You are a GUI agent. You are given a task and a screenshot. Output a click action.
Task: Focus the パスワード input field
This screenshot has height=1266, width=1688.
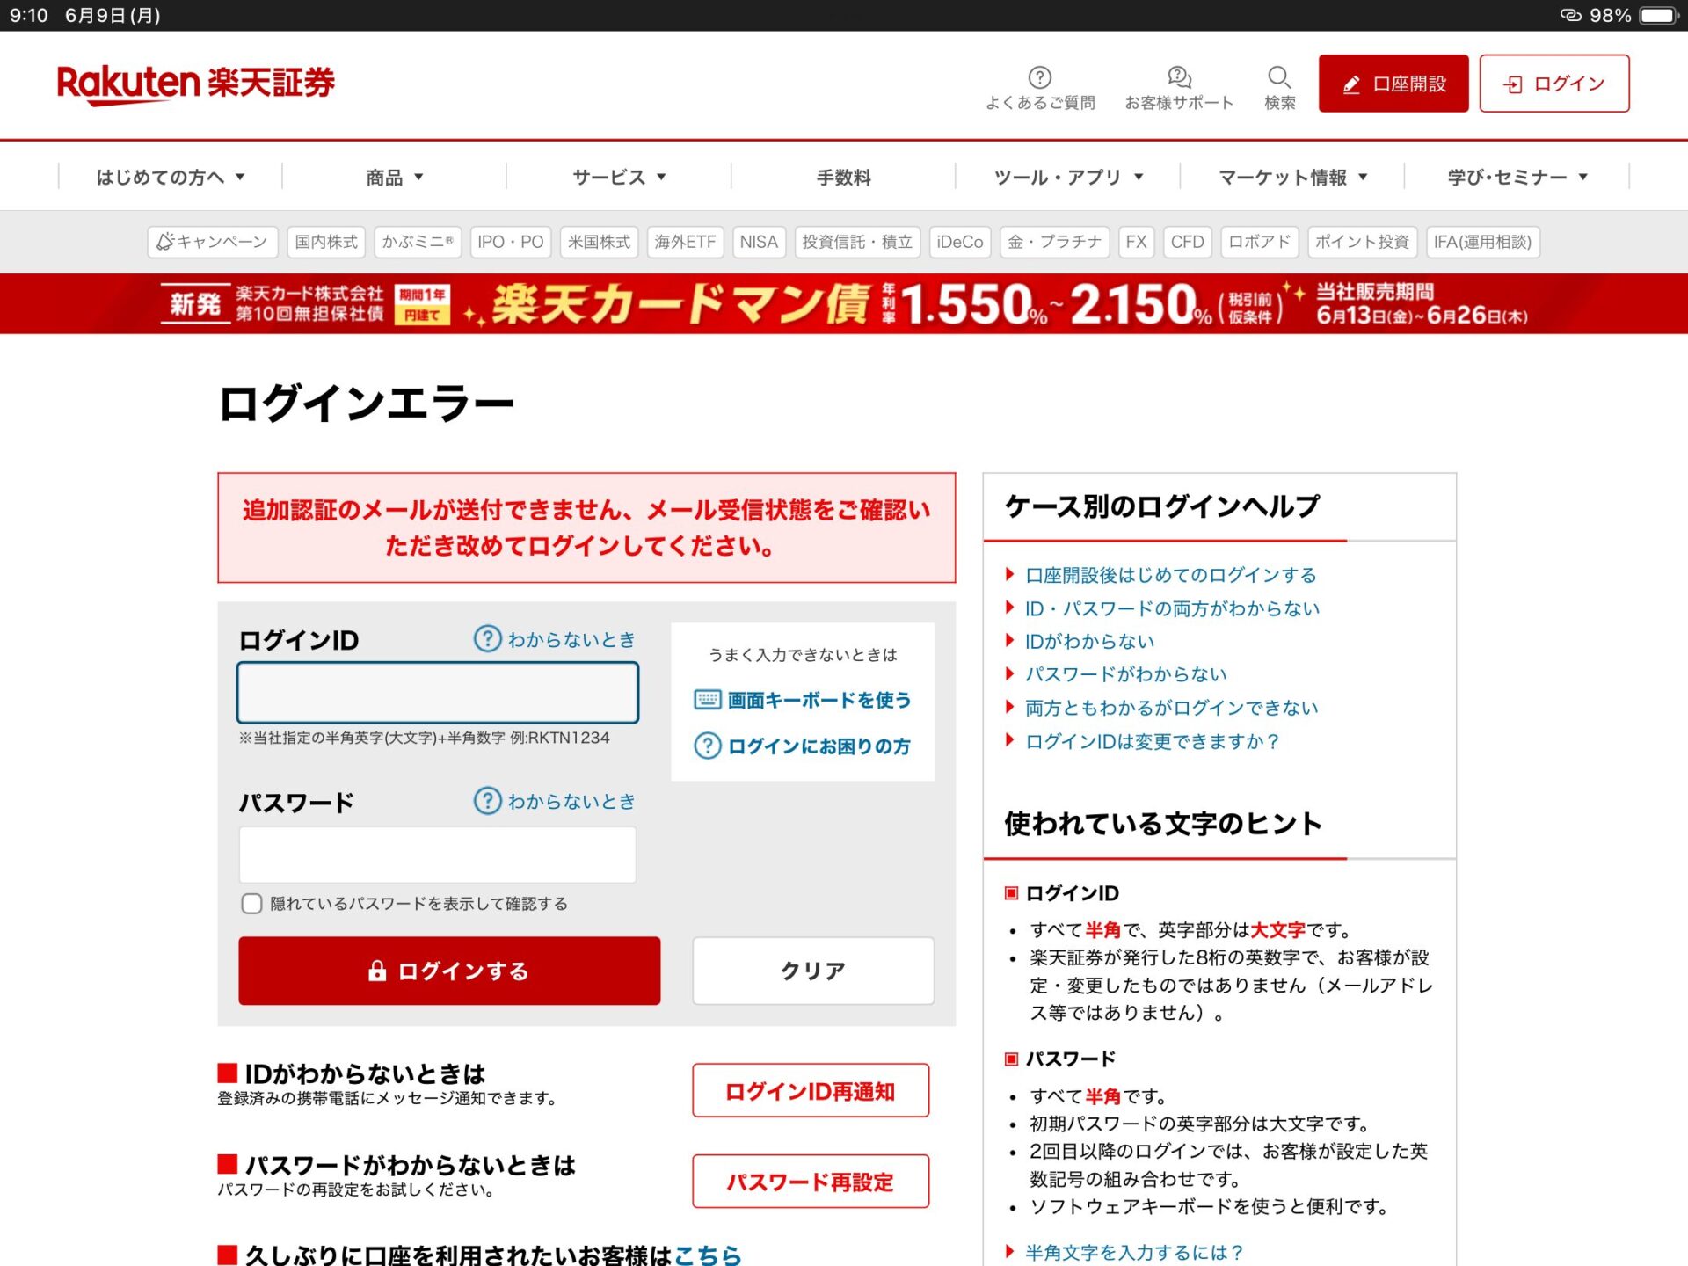438,855
